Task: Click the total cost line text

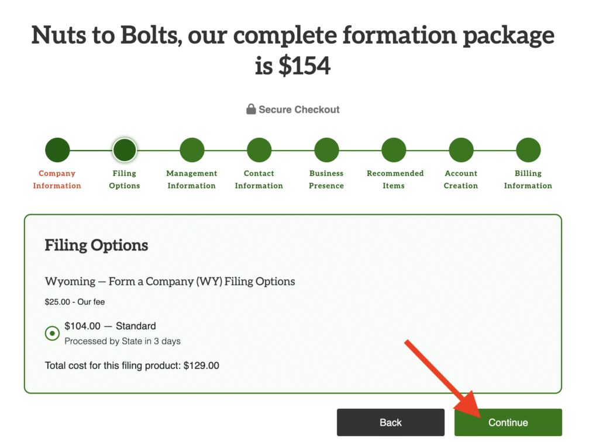Action: point(132,366)
